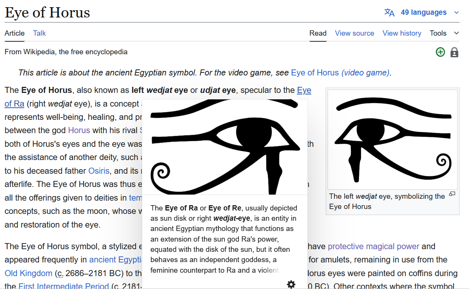Select the Read tab
The height and width of the screenshot is (289, 469).
point(318,33)
